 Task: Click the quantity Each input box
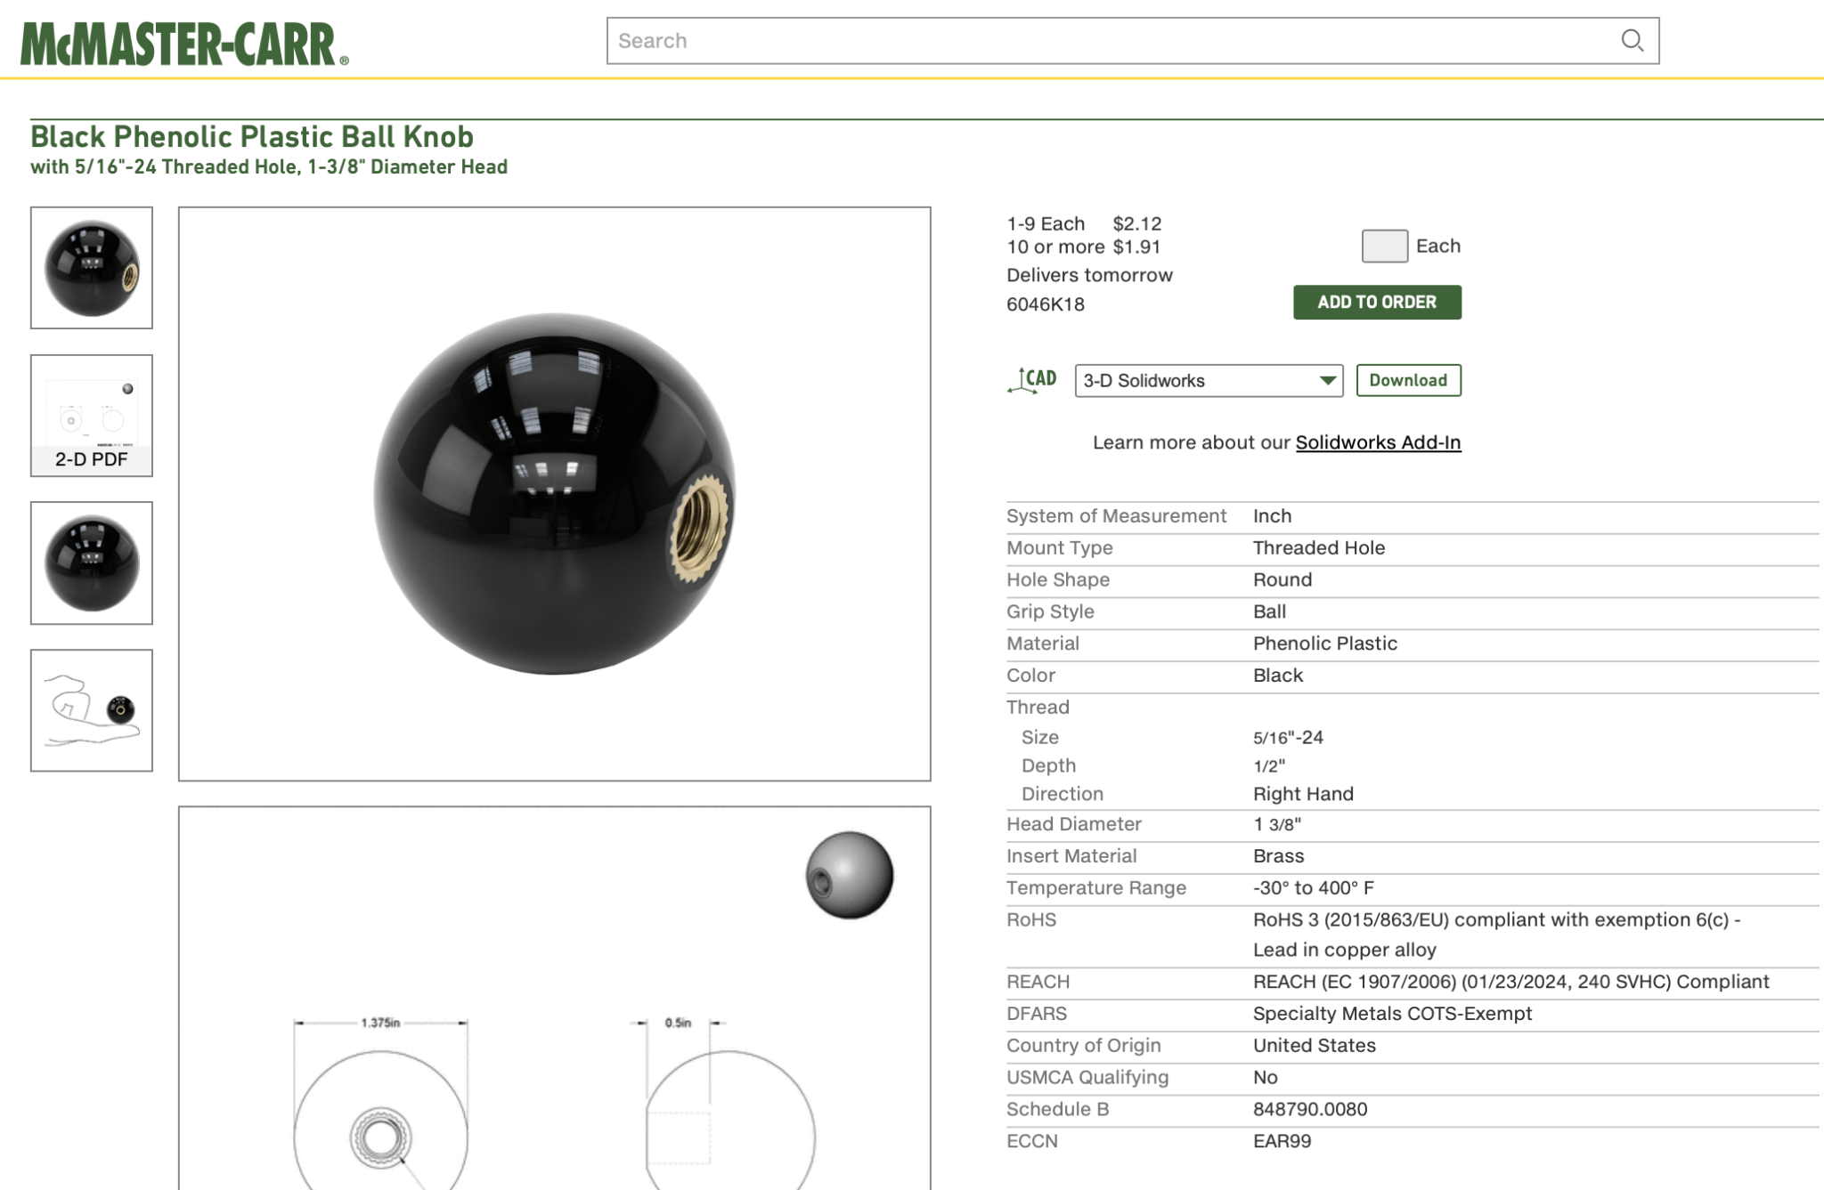[1384, 246]
